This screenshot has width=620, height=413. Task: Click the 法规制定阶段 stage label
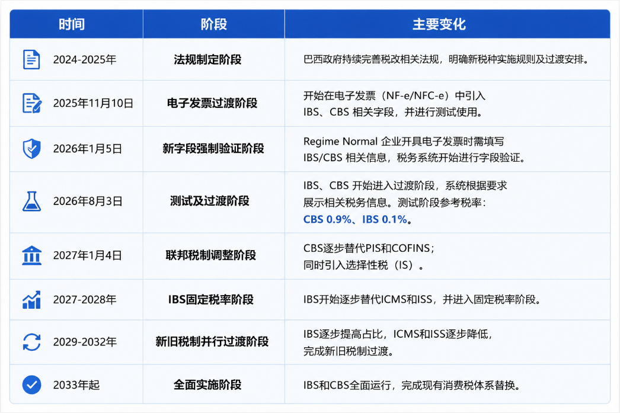207,60
